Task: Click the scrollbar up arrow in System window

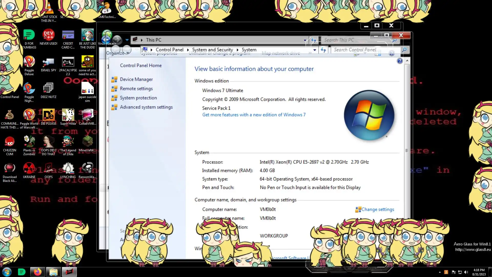Action: pos(407,61)
